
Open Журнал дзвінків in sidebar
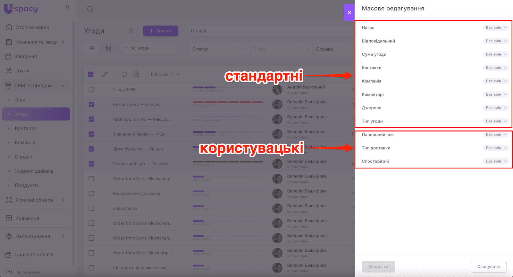tap(34, 171)
